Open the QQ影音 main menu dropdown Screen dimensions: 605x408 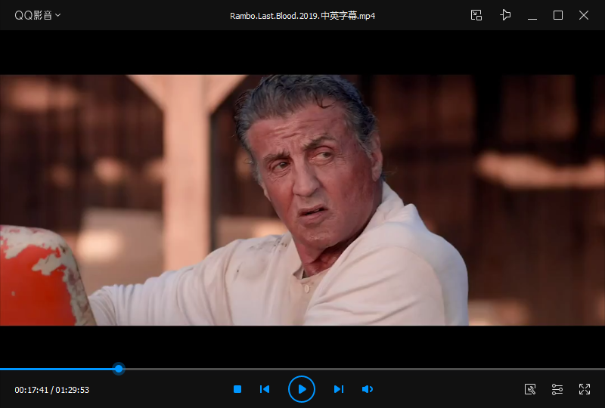(x=37, y=15)
